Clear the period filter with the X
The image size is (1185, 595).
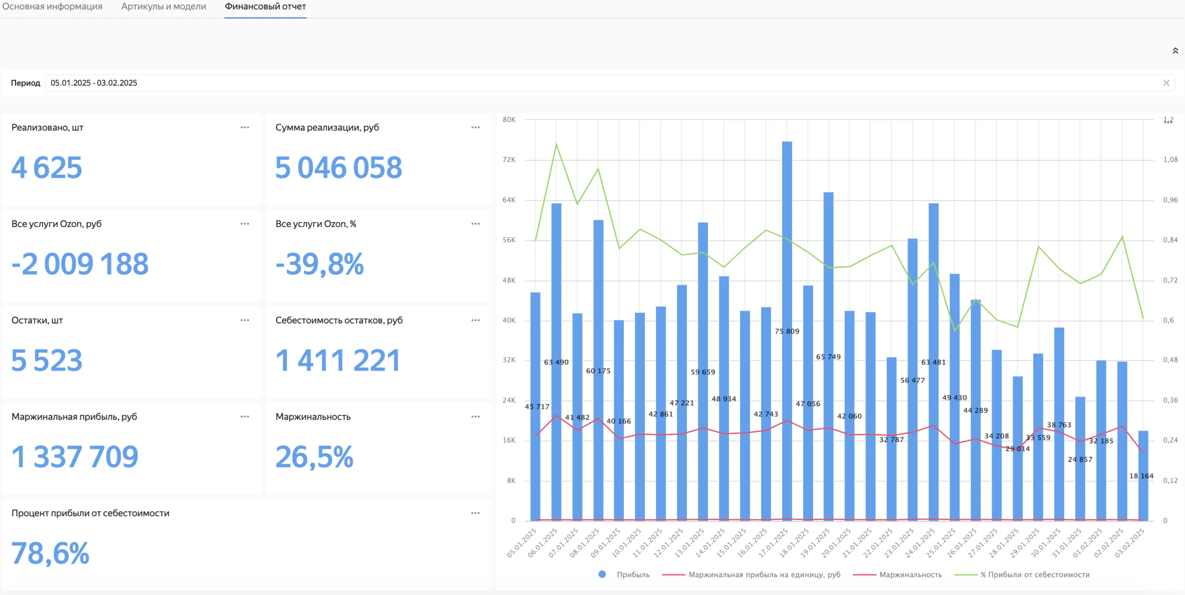point(1166,83)
